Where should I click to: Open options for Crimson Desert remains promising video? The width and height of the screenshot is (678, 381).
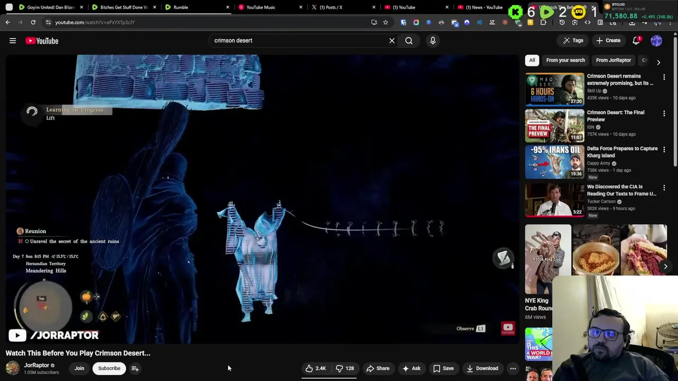(x=664, y=77)
